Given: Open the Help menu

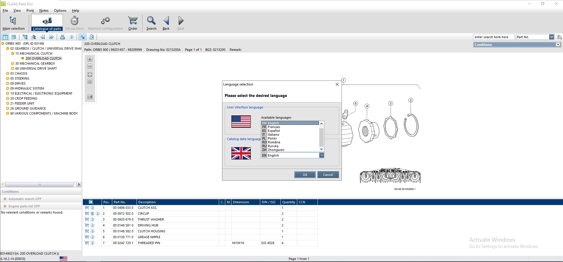Looking at the screenshot, I should point(75,11).
